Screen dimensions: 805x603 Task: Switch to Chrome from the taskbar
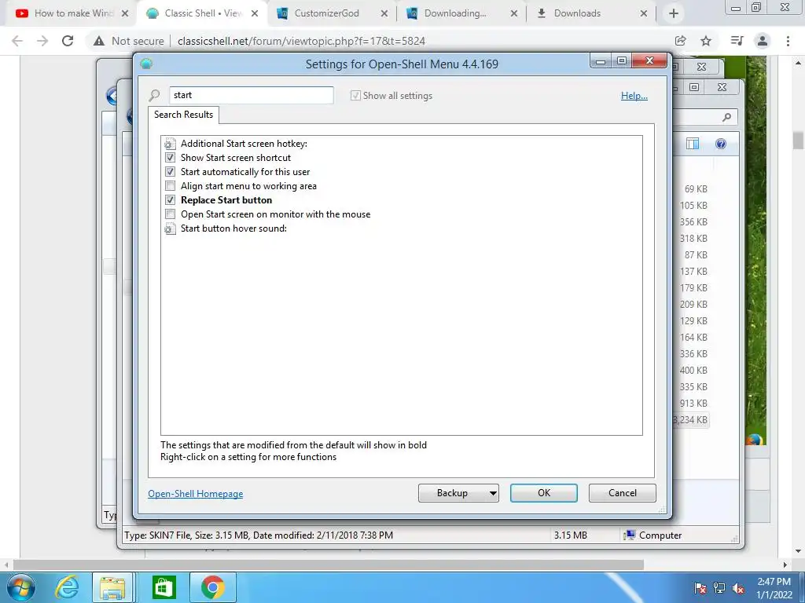(212, 587)
